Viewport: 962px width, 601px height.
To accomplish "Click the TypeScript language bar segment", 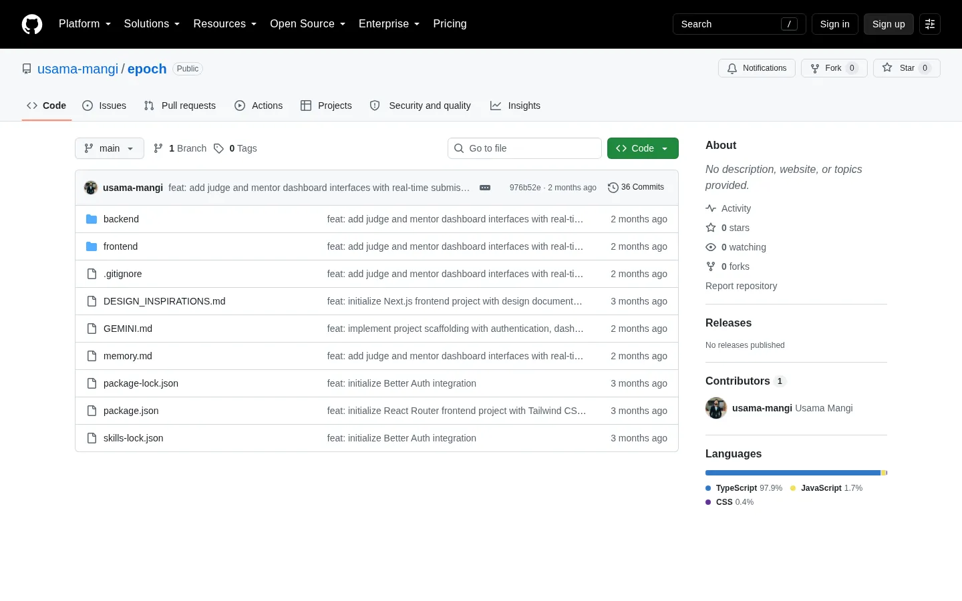I will pyautogui.click(x=793, y=473).
